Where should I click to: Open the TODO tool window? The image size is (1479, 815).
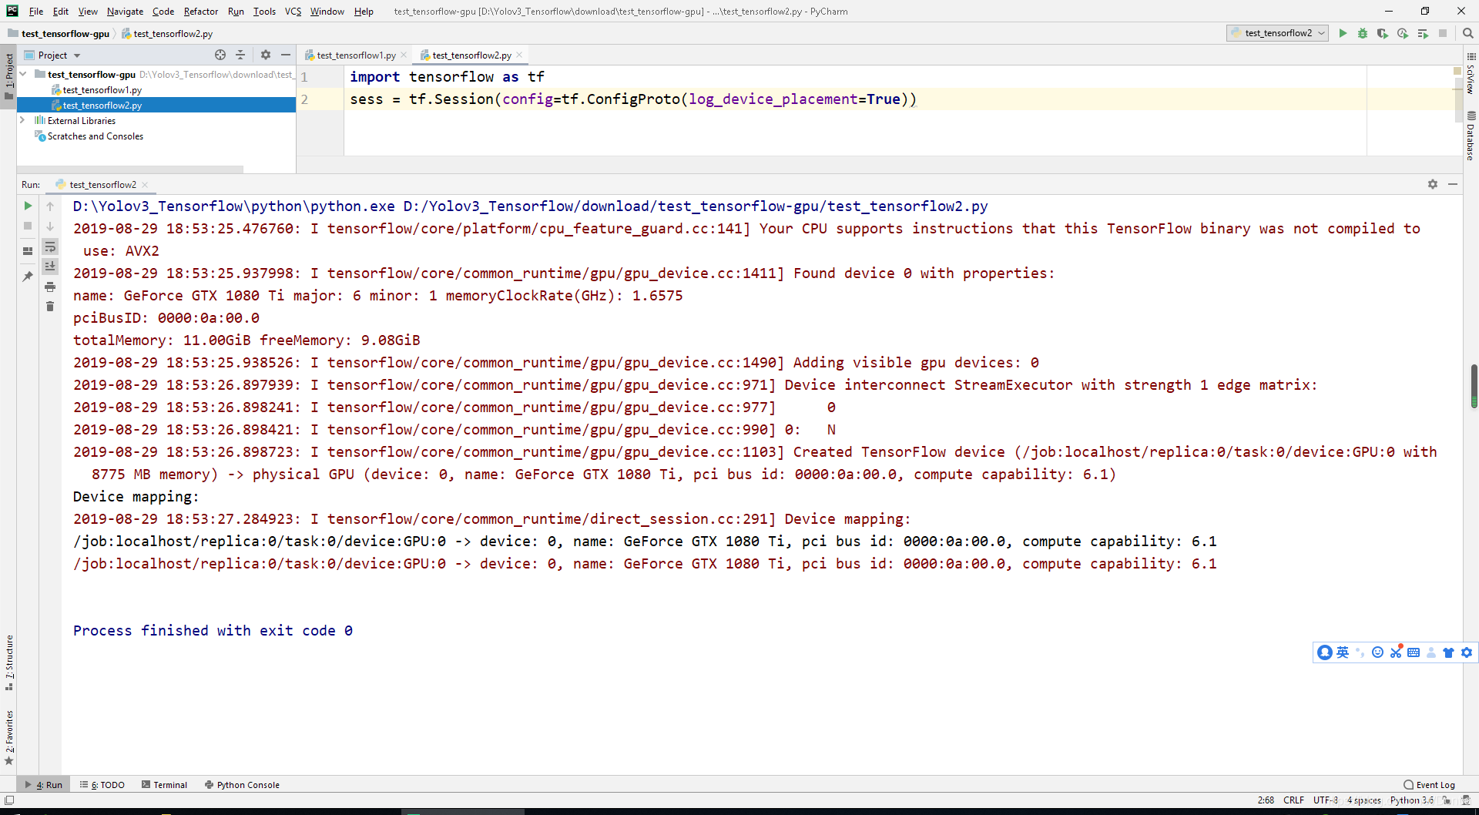[102, 785]
